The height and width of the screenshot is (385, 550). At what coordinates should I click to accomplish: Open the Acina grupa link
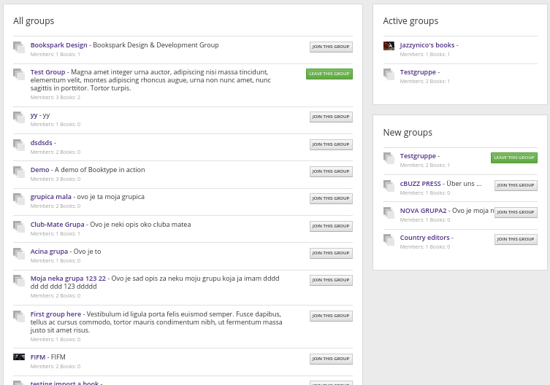click(49, 252)
